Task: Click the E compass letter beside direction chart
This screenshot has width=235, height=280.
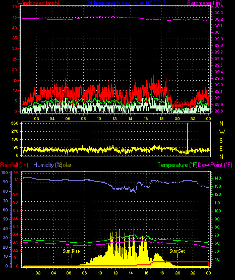Action: click(x=221, y=148)
